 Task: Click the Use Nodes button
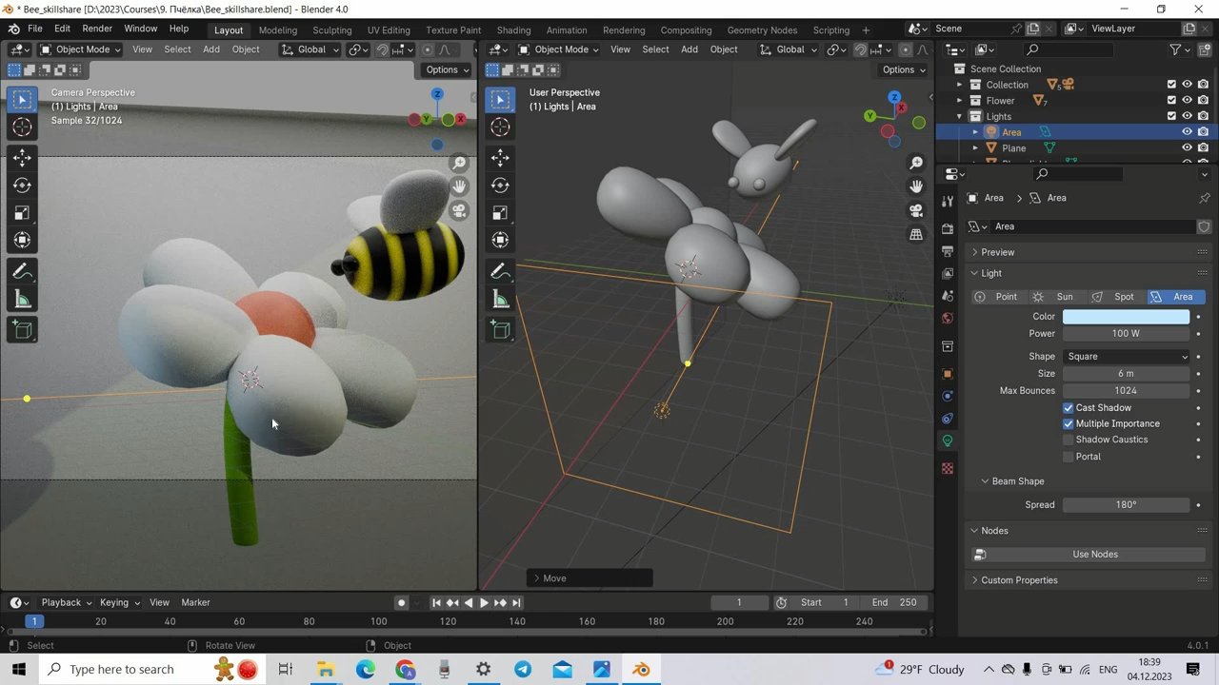pos(1094,554)
